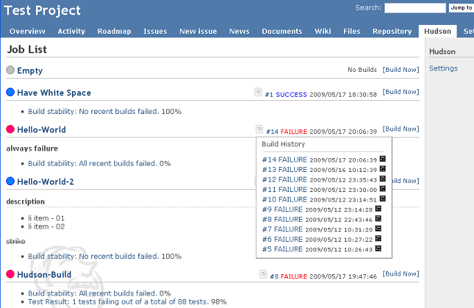Open console output icon for build #8 in history
474x308 pixels.
(x=379, y=218)
